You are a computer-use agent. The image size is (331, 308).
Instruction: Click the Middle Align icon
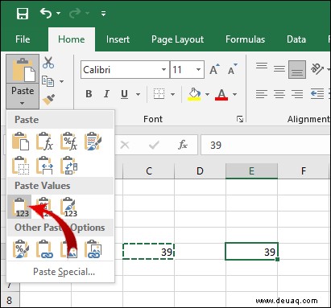click(279, 69)
